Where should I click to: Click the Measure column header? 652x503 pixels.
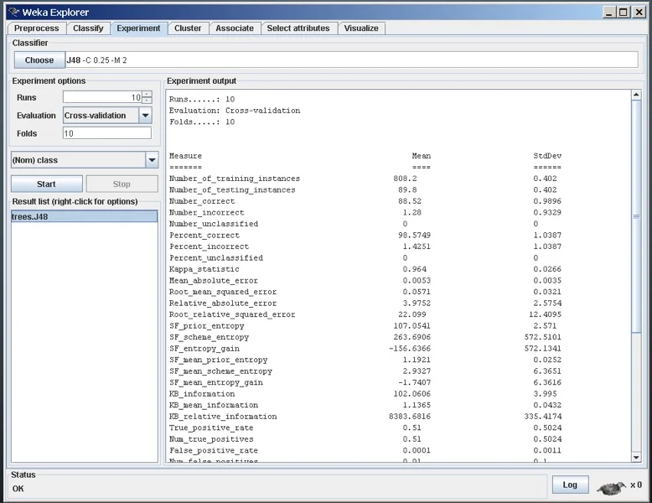(185, 156)
